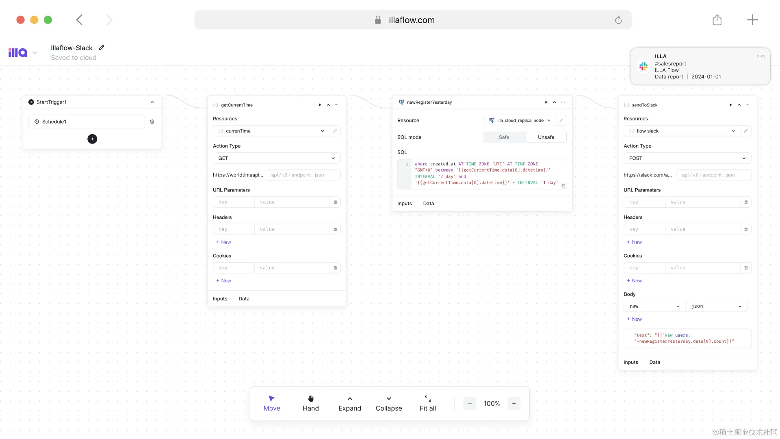780x439 pixels.
Task: Click Fit all to fit the canvas
Action: (427, 403)
